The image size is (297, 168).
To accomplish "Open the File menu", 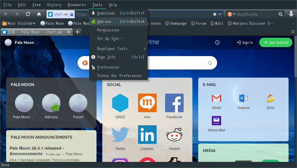I will point(7,5).
